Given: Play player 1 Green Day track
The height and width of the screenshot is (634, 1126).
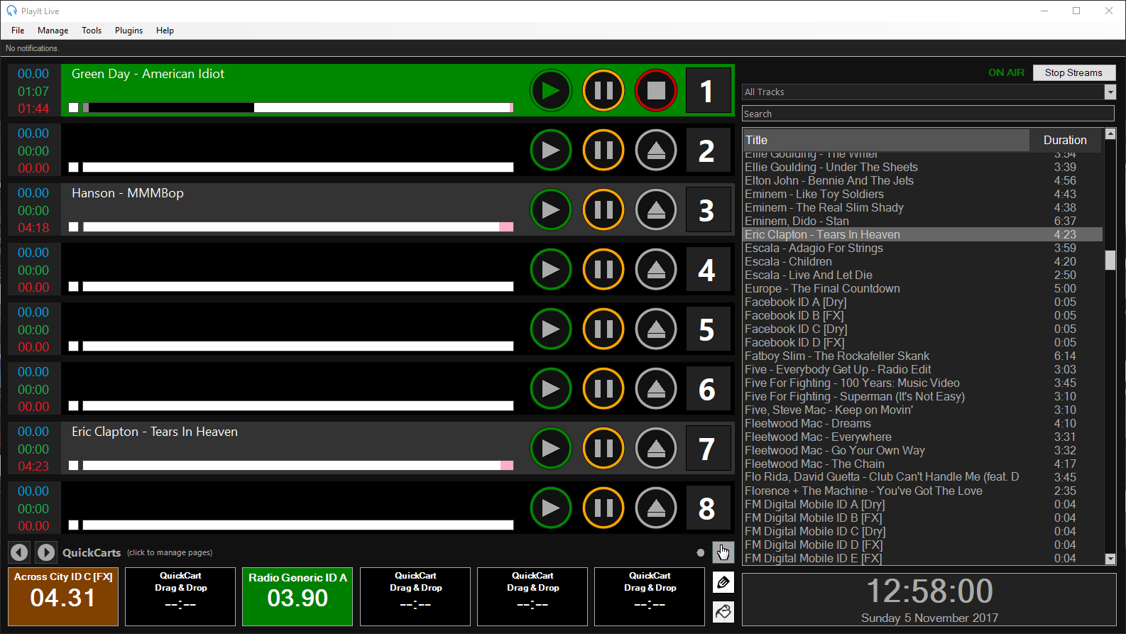Looking at the screenshot, I should pos(550,91).
